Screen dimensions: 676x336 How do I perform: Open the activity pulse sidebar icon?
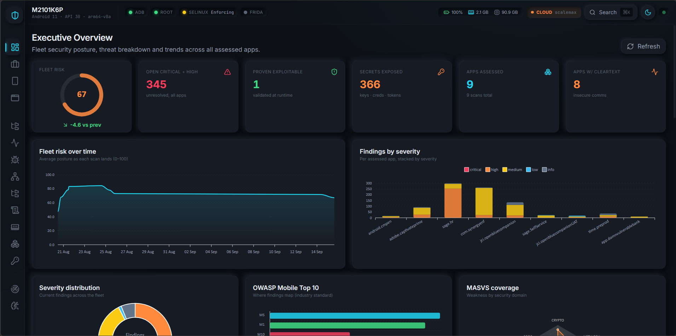pyautogui.click(x=15, y=143)
